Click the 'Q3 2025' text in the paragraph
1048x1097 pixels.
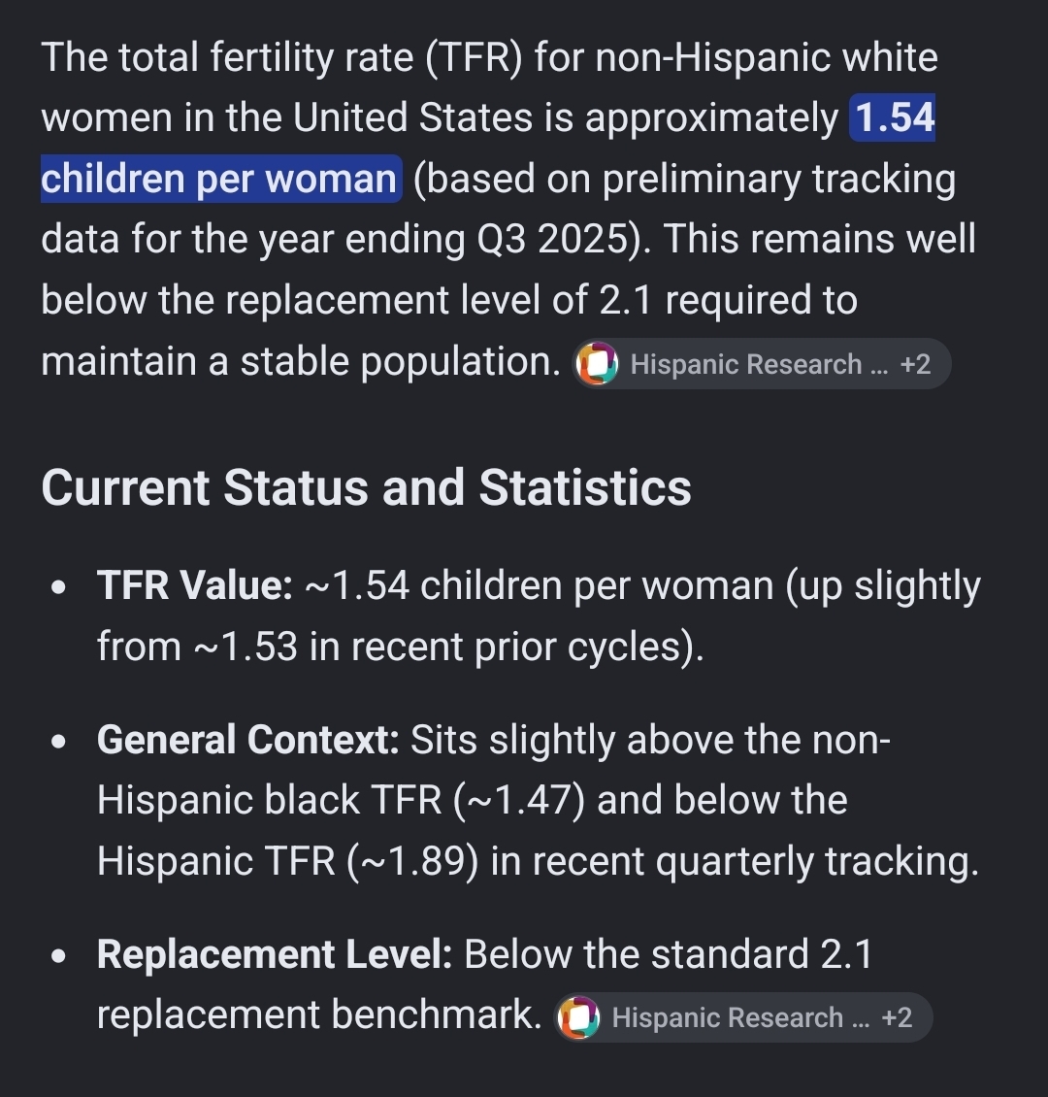click(552, 239)
